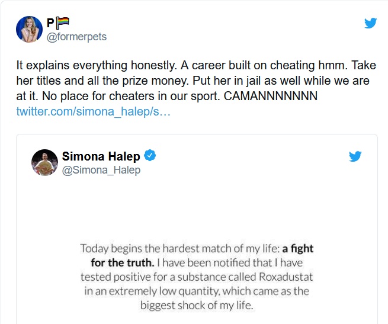The image size is (388, 324).
Task: Click the Twitter bird icon on the @formerpets tweet
Action: pyautogui.click(x=370, y=23)
